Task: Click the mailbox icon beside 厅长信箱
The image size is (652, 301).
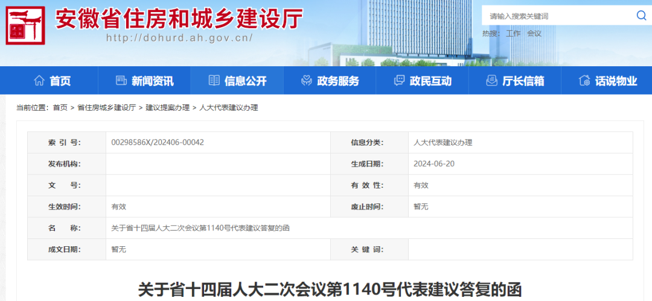Action: pyautogui.click(x=491, y=81)
